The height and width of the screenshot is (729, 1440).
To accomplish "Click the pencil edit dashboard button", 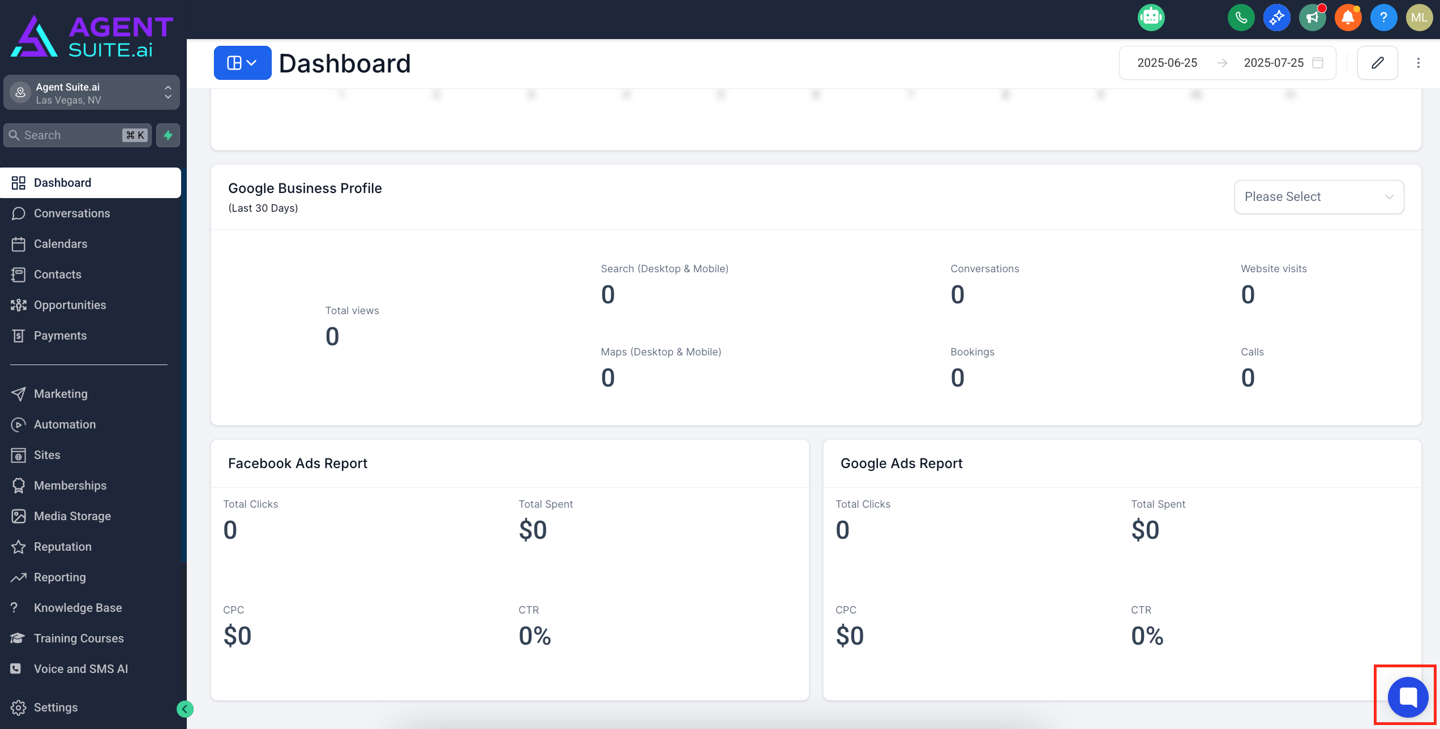I will click(x=1377, y=63).
